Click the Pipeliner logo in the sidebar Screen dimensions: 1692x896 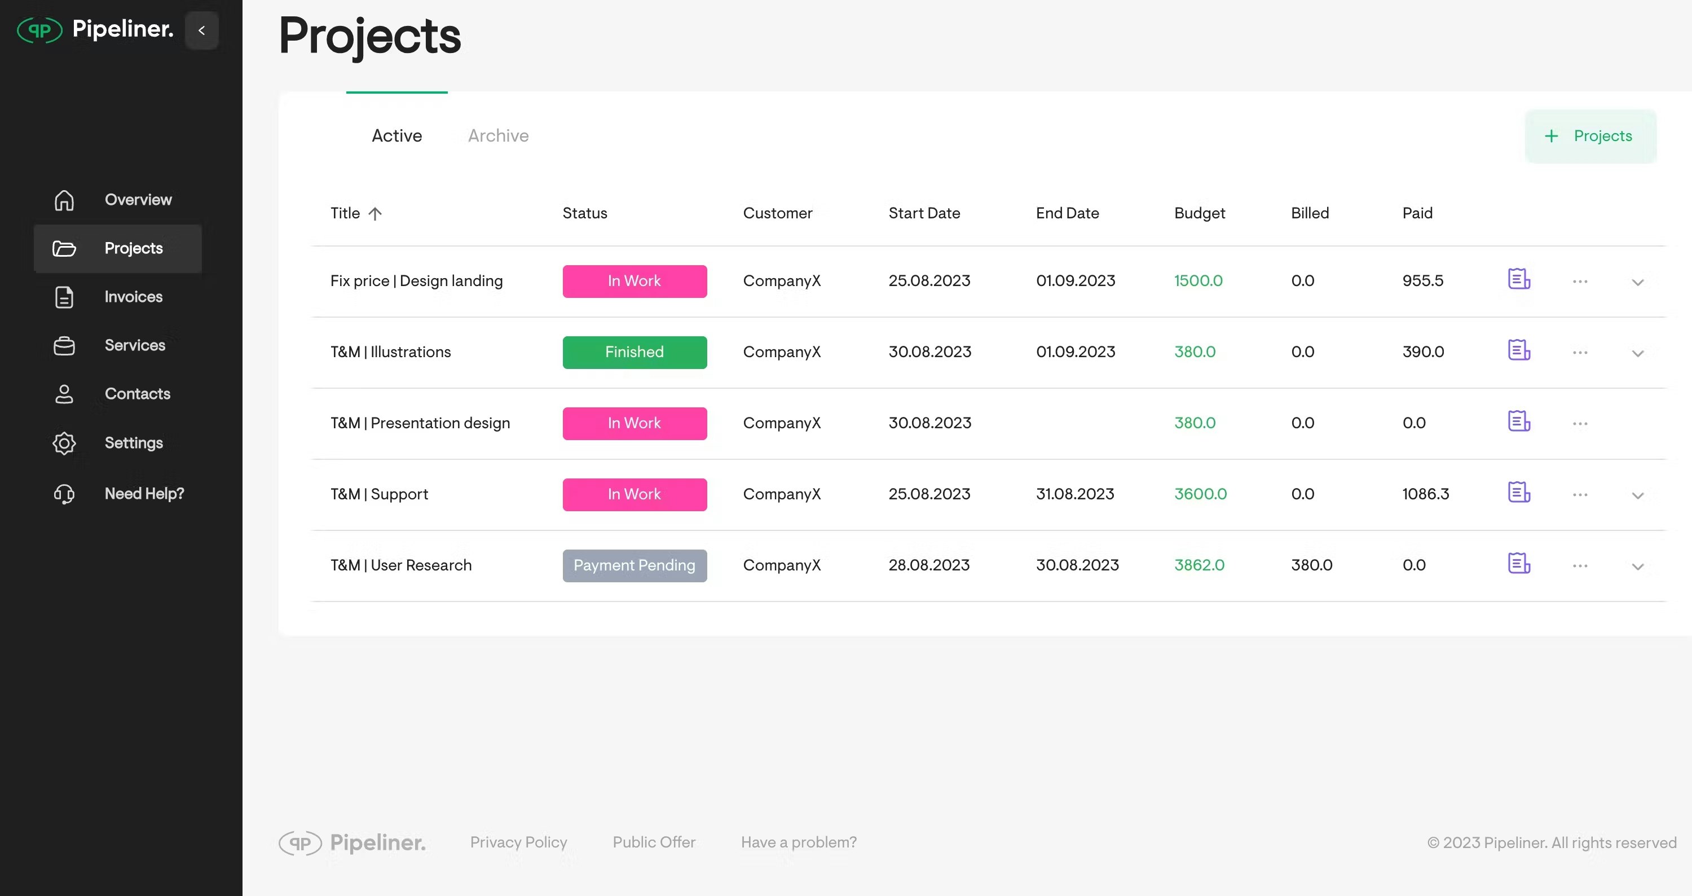(x=95, y=29)
